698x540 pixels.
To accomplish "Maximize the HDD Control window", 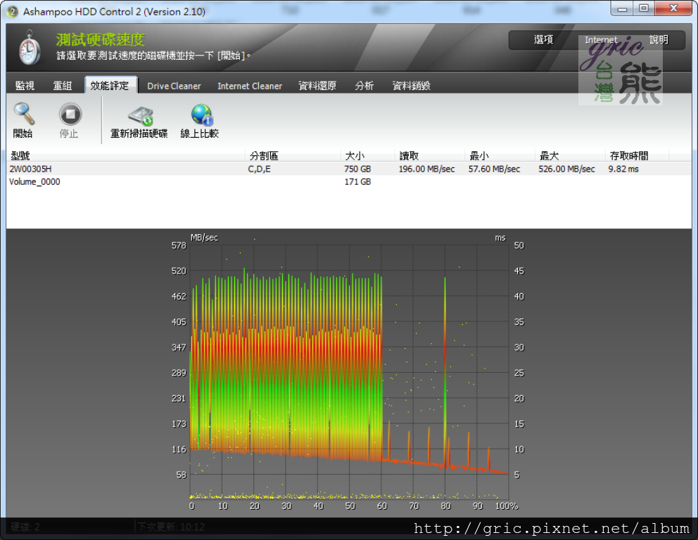I will coord(644,8).
